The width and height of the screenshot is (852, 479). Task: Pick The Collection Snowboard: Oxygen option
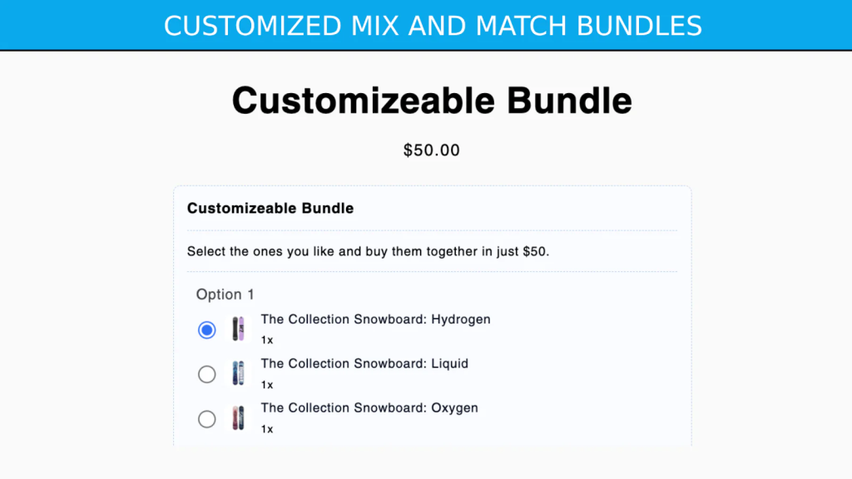click(x=207, y=419)
